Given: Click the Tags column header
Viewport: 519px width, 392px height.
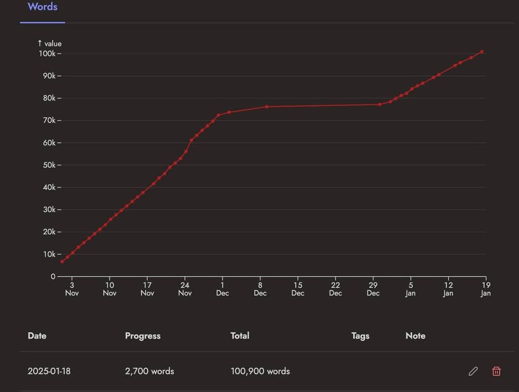Looking at the screenshot, I should coord(361,336).
